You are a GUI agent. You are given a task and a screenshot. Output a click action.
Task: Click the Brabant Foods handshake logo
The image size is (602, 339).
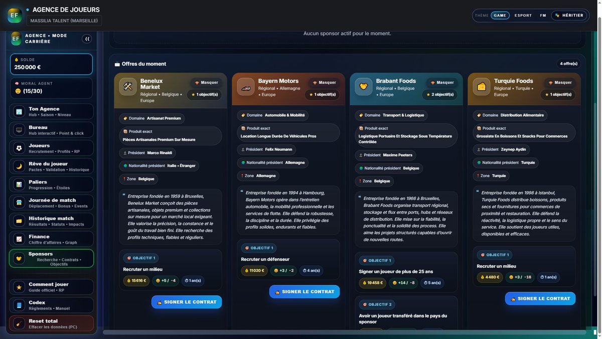[364, 86]
